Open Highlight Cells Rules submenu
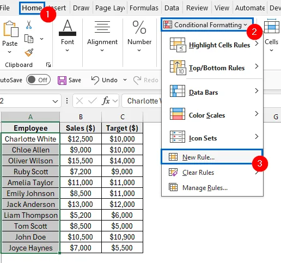 click(x=212, y=45)
